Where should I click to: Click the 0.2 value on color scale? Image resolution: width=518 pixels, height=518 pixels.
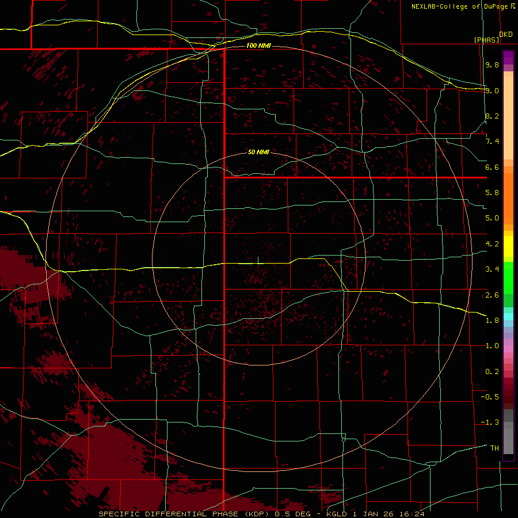492,372
